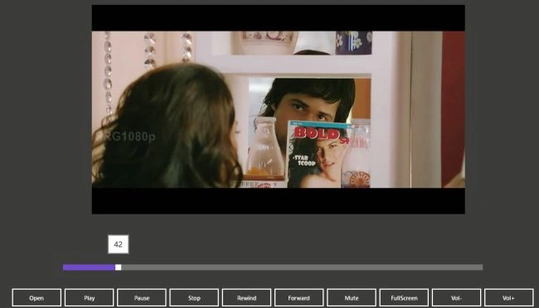The width and height of the screenshot is (539, 308).
Task: Pause the video
Action: (x=142, y=297)
